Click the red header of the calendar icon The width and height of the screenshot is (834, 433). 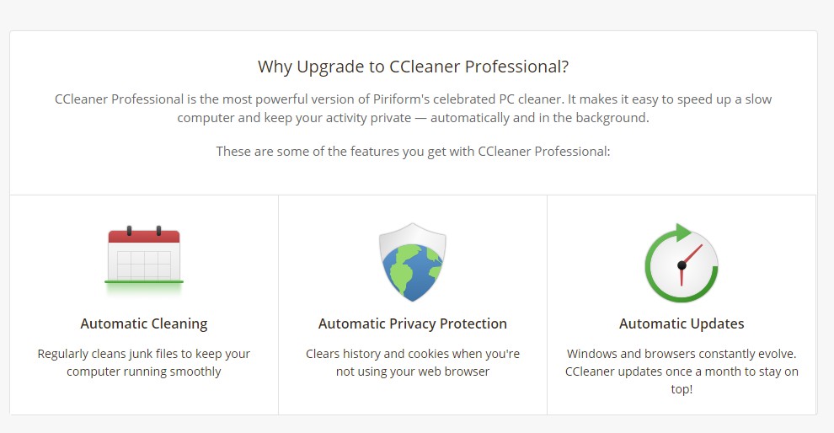click(144, 236)
